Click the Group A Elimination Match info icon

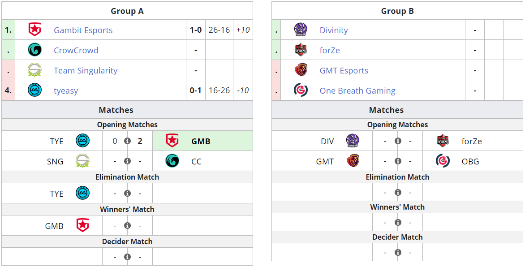[127, 194]
